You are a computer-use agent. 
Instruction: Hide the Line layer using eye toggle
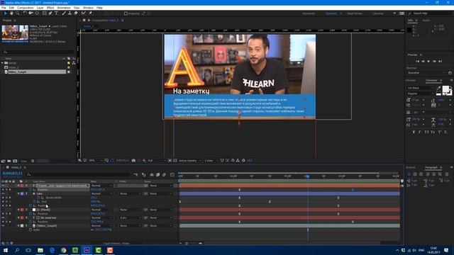point(3,193)
